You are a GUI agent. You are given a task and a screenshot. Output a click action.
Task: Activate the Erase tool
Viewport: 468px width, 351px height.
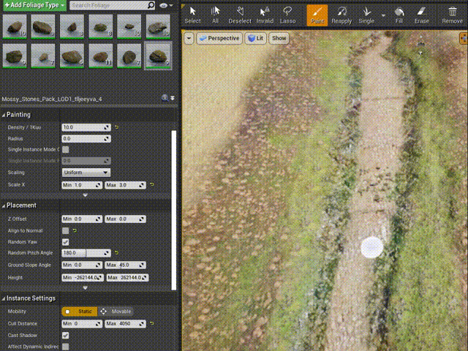click(x=421, y=15)
